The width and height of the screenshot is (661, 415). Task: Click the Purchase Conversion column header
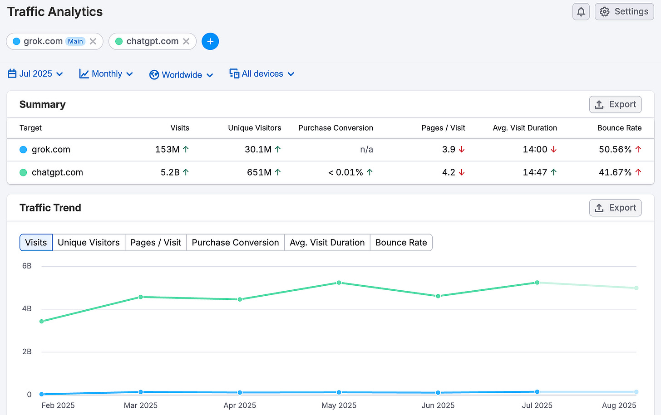coord(336,128)
